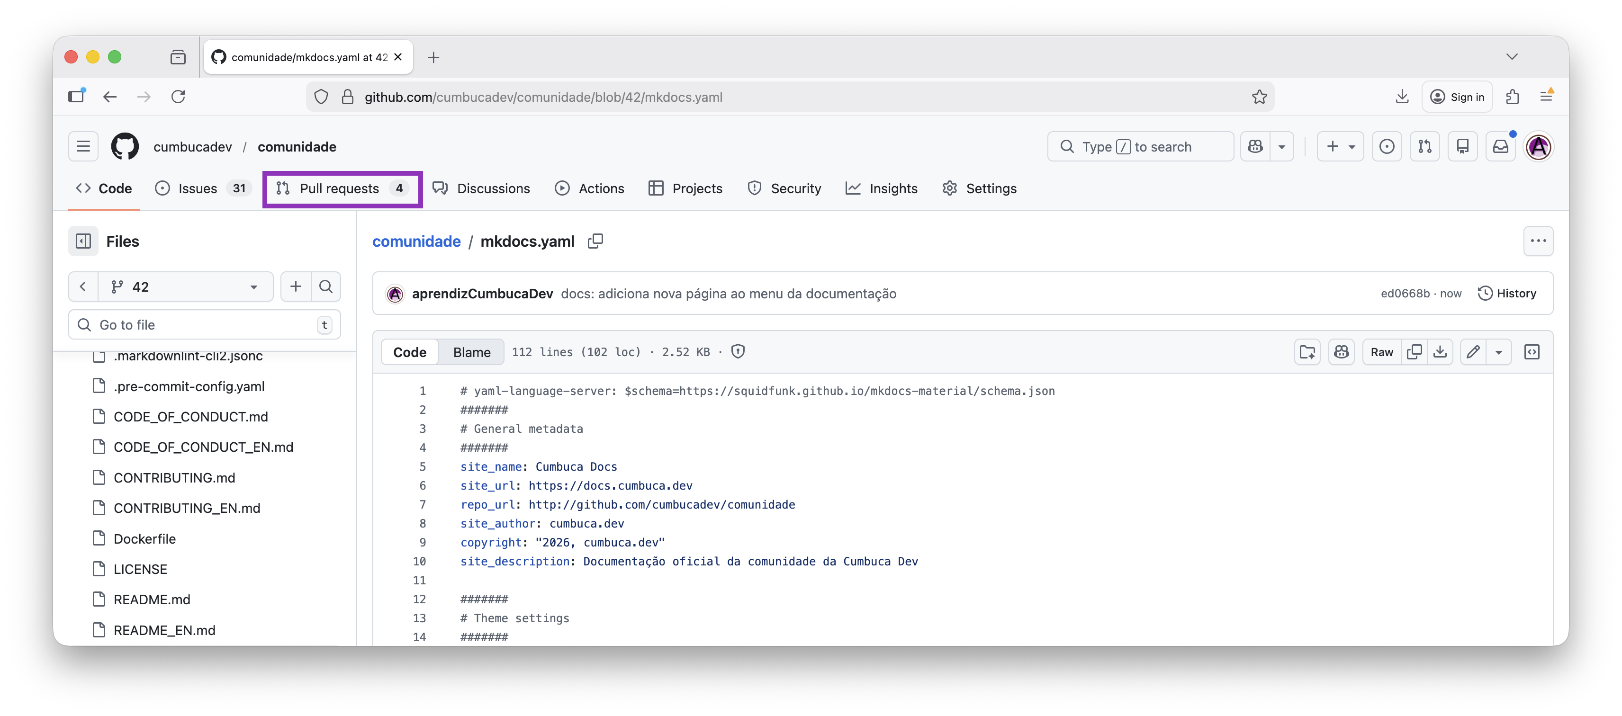Expand the create new plus dropdown
Screen dimensions: 1622x716
coord(1341,147)
